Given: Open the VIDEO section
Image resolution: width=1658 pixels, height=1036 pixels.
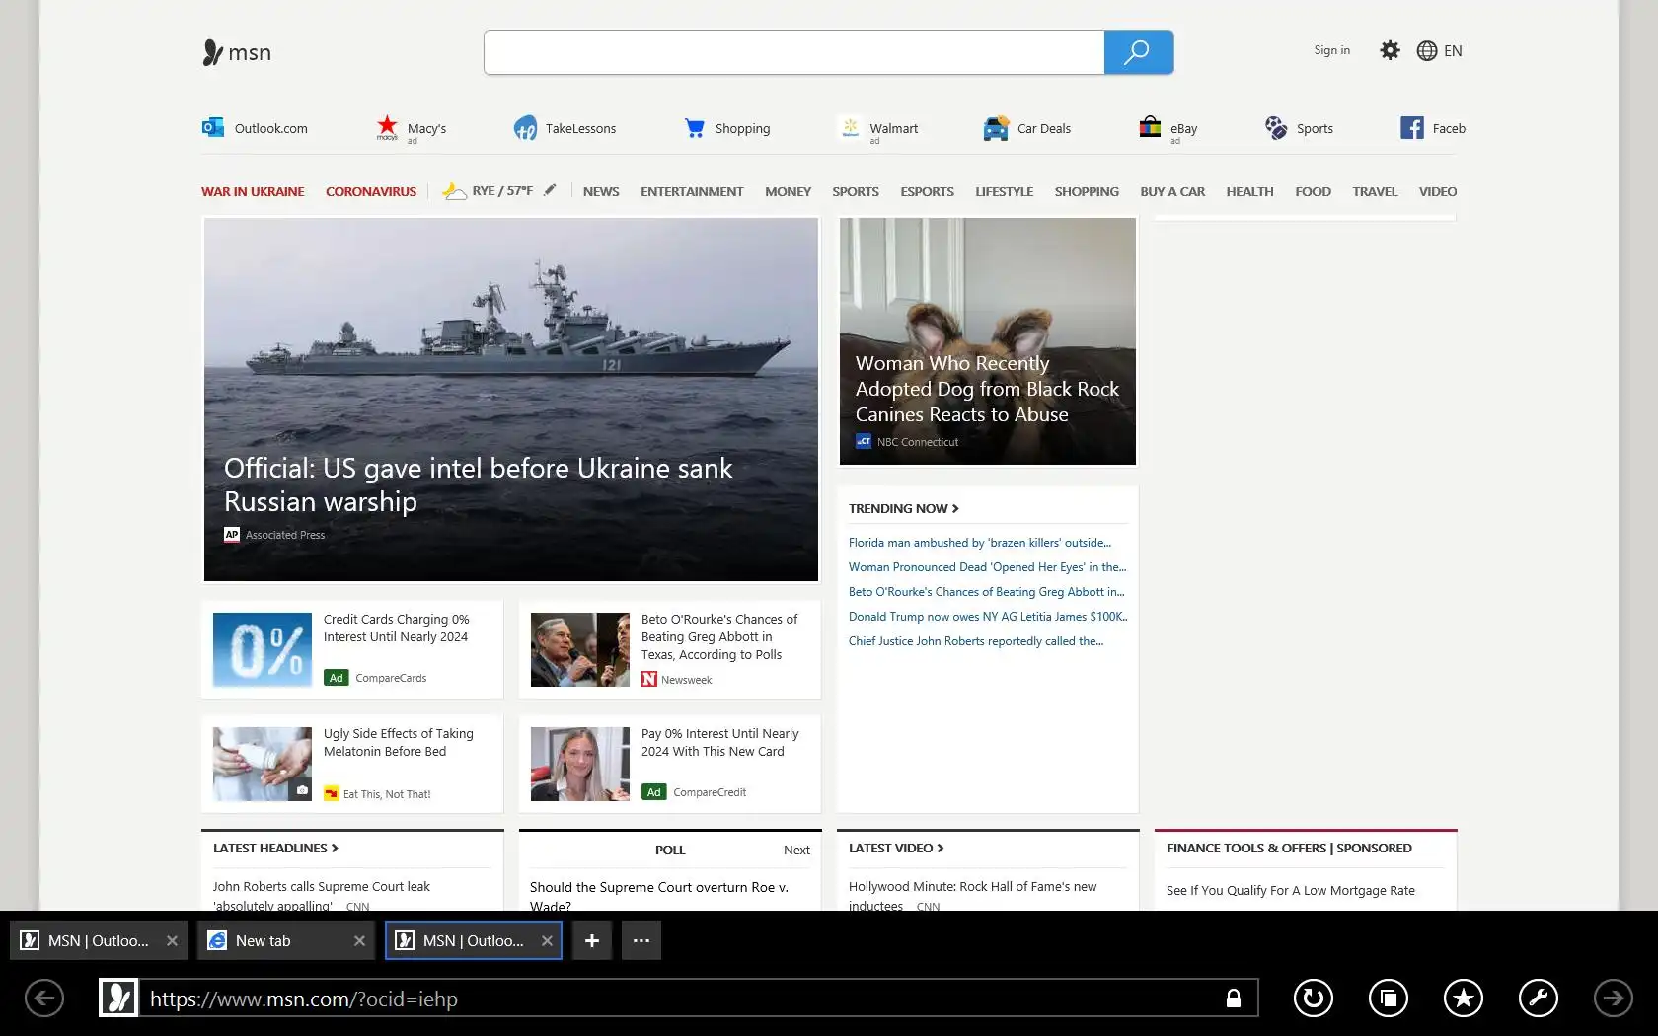Looking at the screenshot, I should (1437, 191).
